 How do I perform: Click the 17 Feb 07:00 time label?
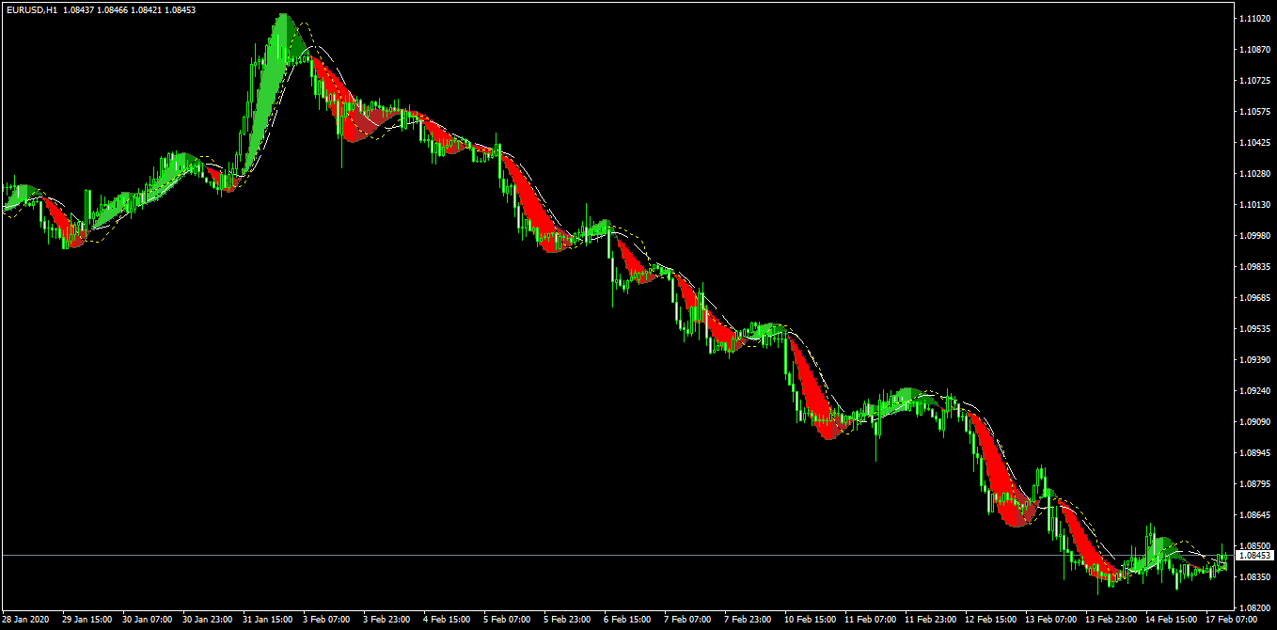(x=1231, y=621)
